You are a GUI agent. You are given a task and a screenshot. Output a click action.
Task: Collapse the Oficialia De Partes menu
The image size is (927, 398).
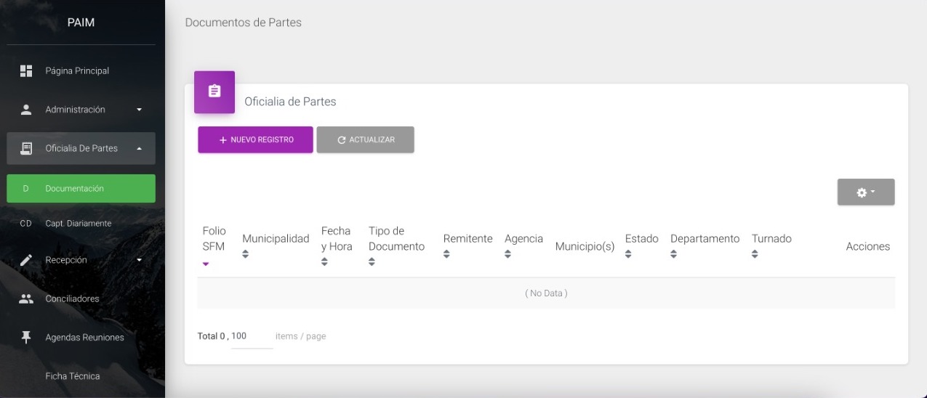point(140,148)
